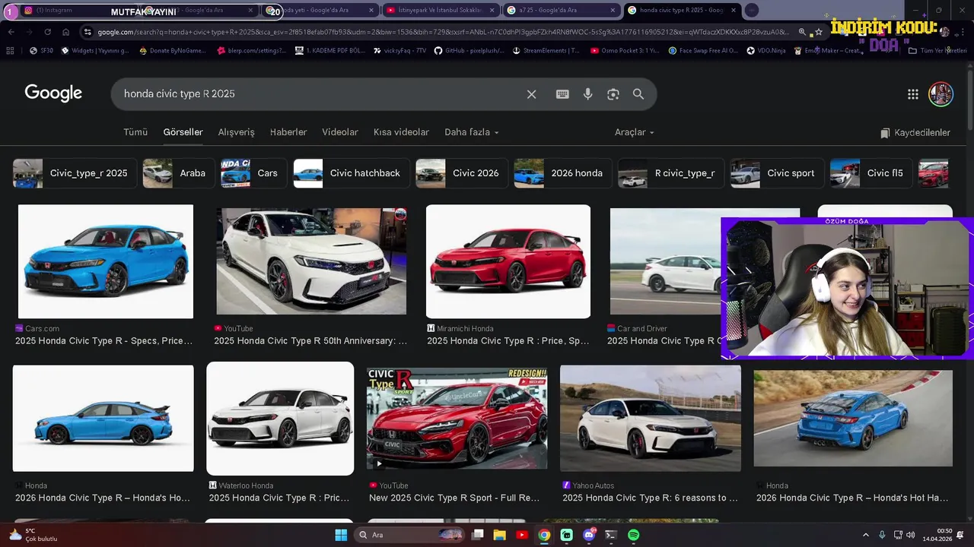Reload the page with the refresh icon

point(47,32)
